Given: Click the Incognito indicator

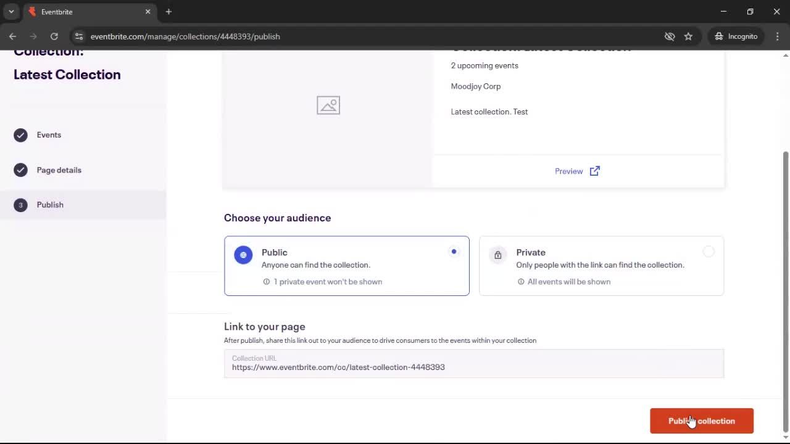Looking at the screenshot, I should [736, 36].
